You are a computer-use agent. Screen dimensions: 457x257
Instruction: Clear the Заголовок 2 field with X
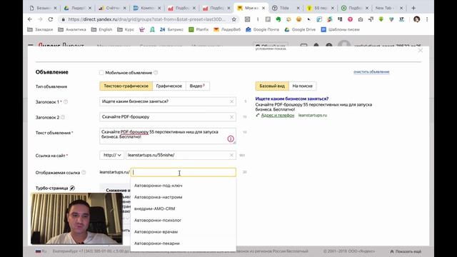coord(231,117)
